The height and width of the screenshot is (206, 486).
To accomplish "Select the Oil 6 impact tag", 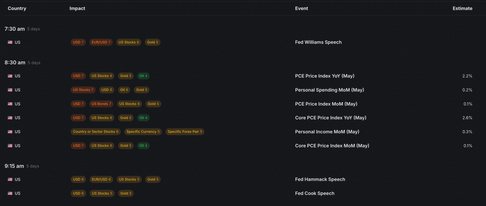I will 124,90.
